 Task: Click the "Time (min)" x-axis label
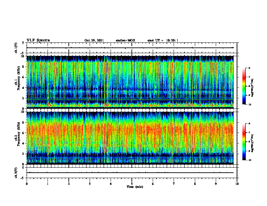click(x=135, y=187)
